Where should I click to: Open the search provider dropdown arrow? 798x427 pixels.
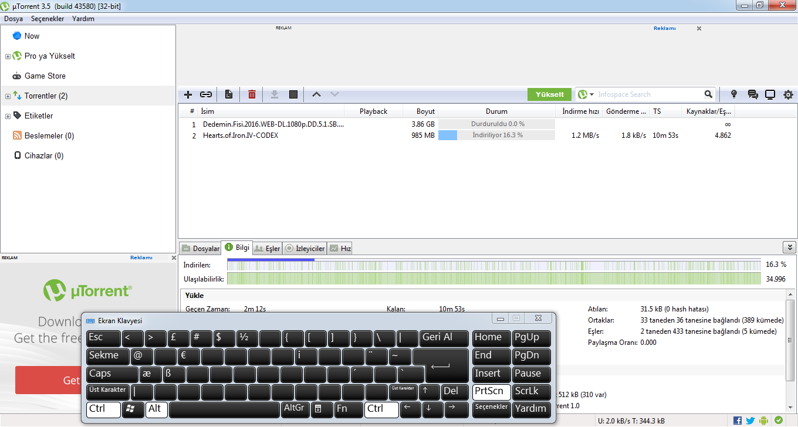pyautogui.click(x=592, y=94)
